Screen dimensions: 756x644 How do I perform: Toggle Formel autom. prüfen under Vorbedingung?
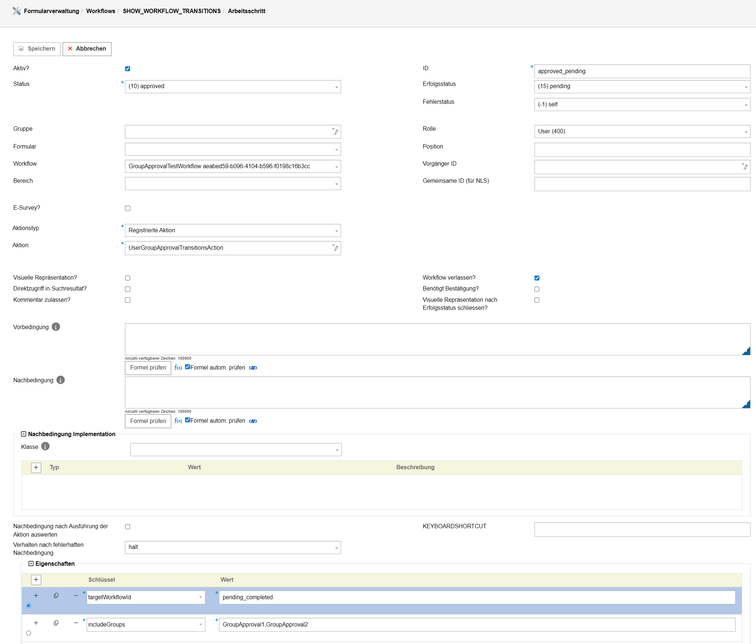click(188, 367)
